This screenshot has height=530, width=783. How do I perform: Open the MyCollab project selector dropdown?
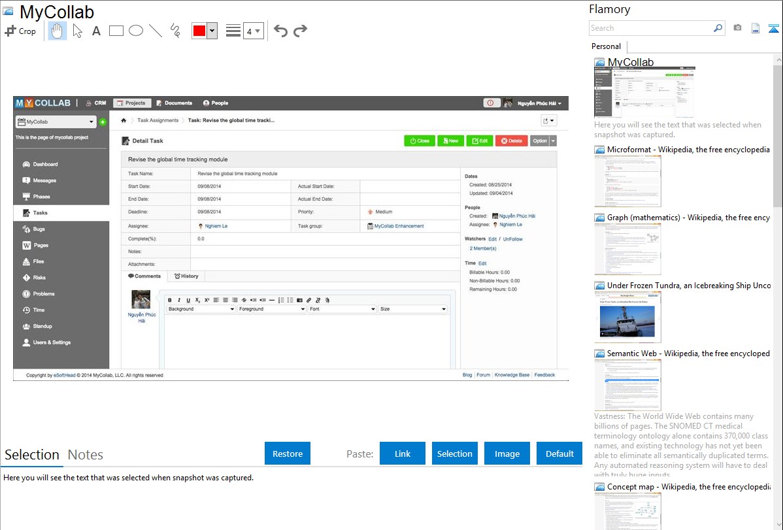click(x=56, y=122)
